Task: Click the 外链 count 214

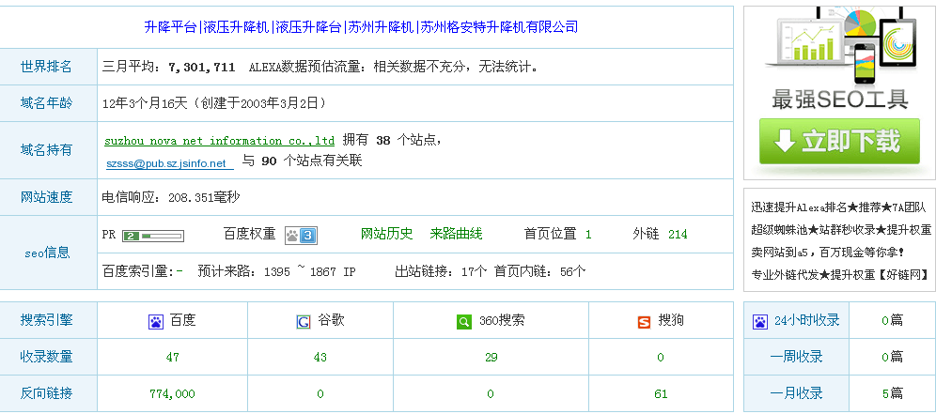Action: click(x=678, y=235)
